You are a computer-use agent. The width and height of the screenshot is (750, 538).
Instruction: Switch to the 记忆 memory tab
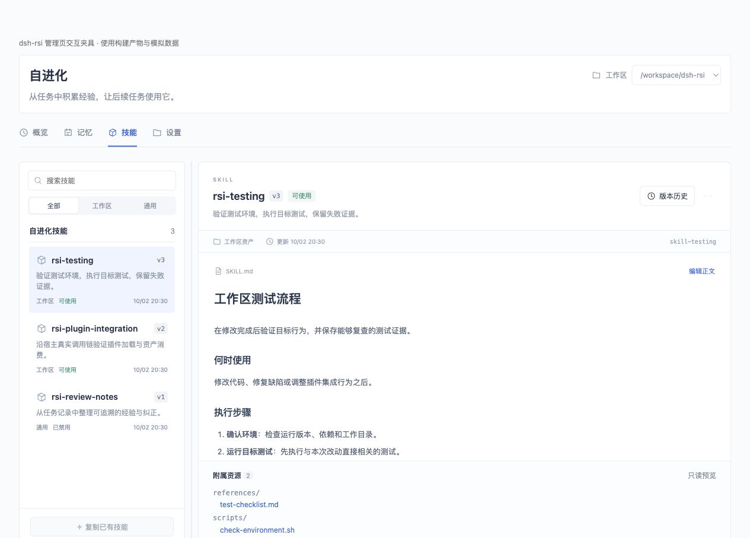[x=78, y=133]
